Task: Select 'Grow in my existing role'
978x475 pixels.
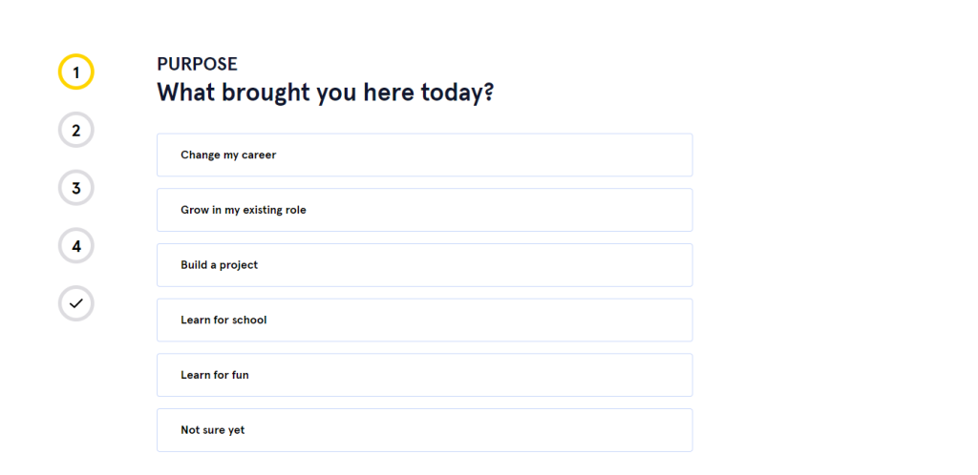Action: tap(425, 210)
